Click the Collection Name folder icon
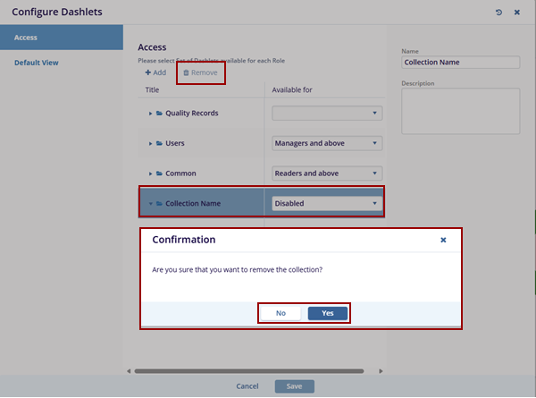The width and height of the screenshot is (536, 398). [x=159, y=203]
